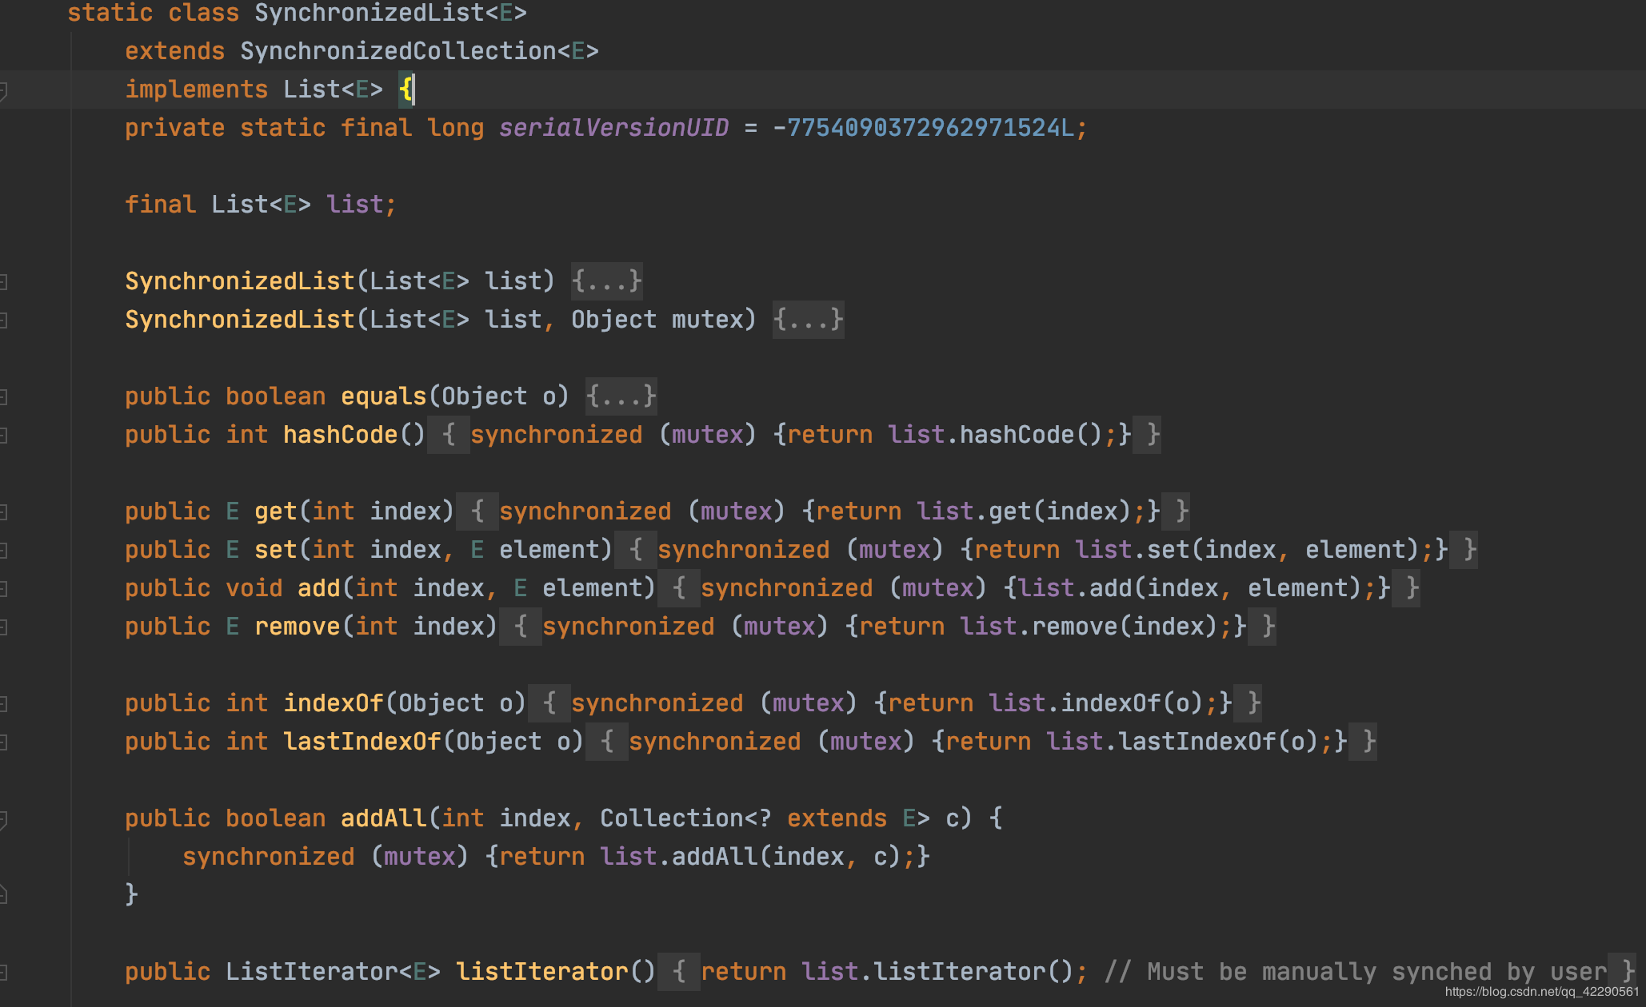Screen dimensions: 1646x1007
Task: Click gutter fold marker on implements List<E> line
Action: click(x=4, y=90)
